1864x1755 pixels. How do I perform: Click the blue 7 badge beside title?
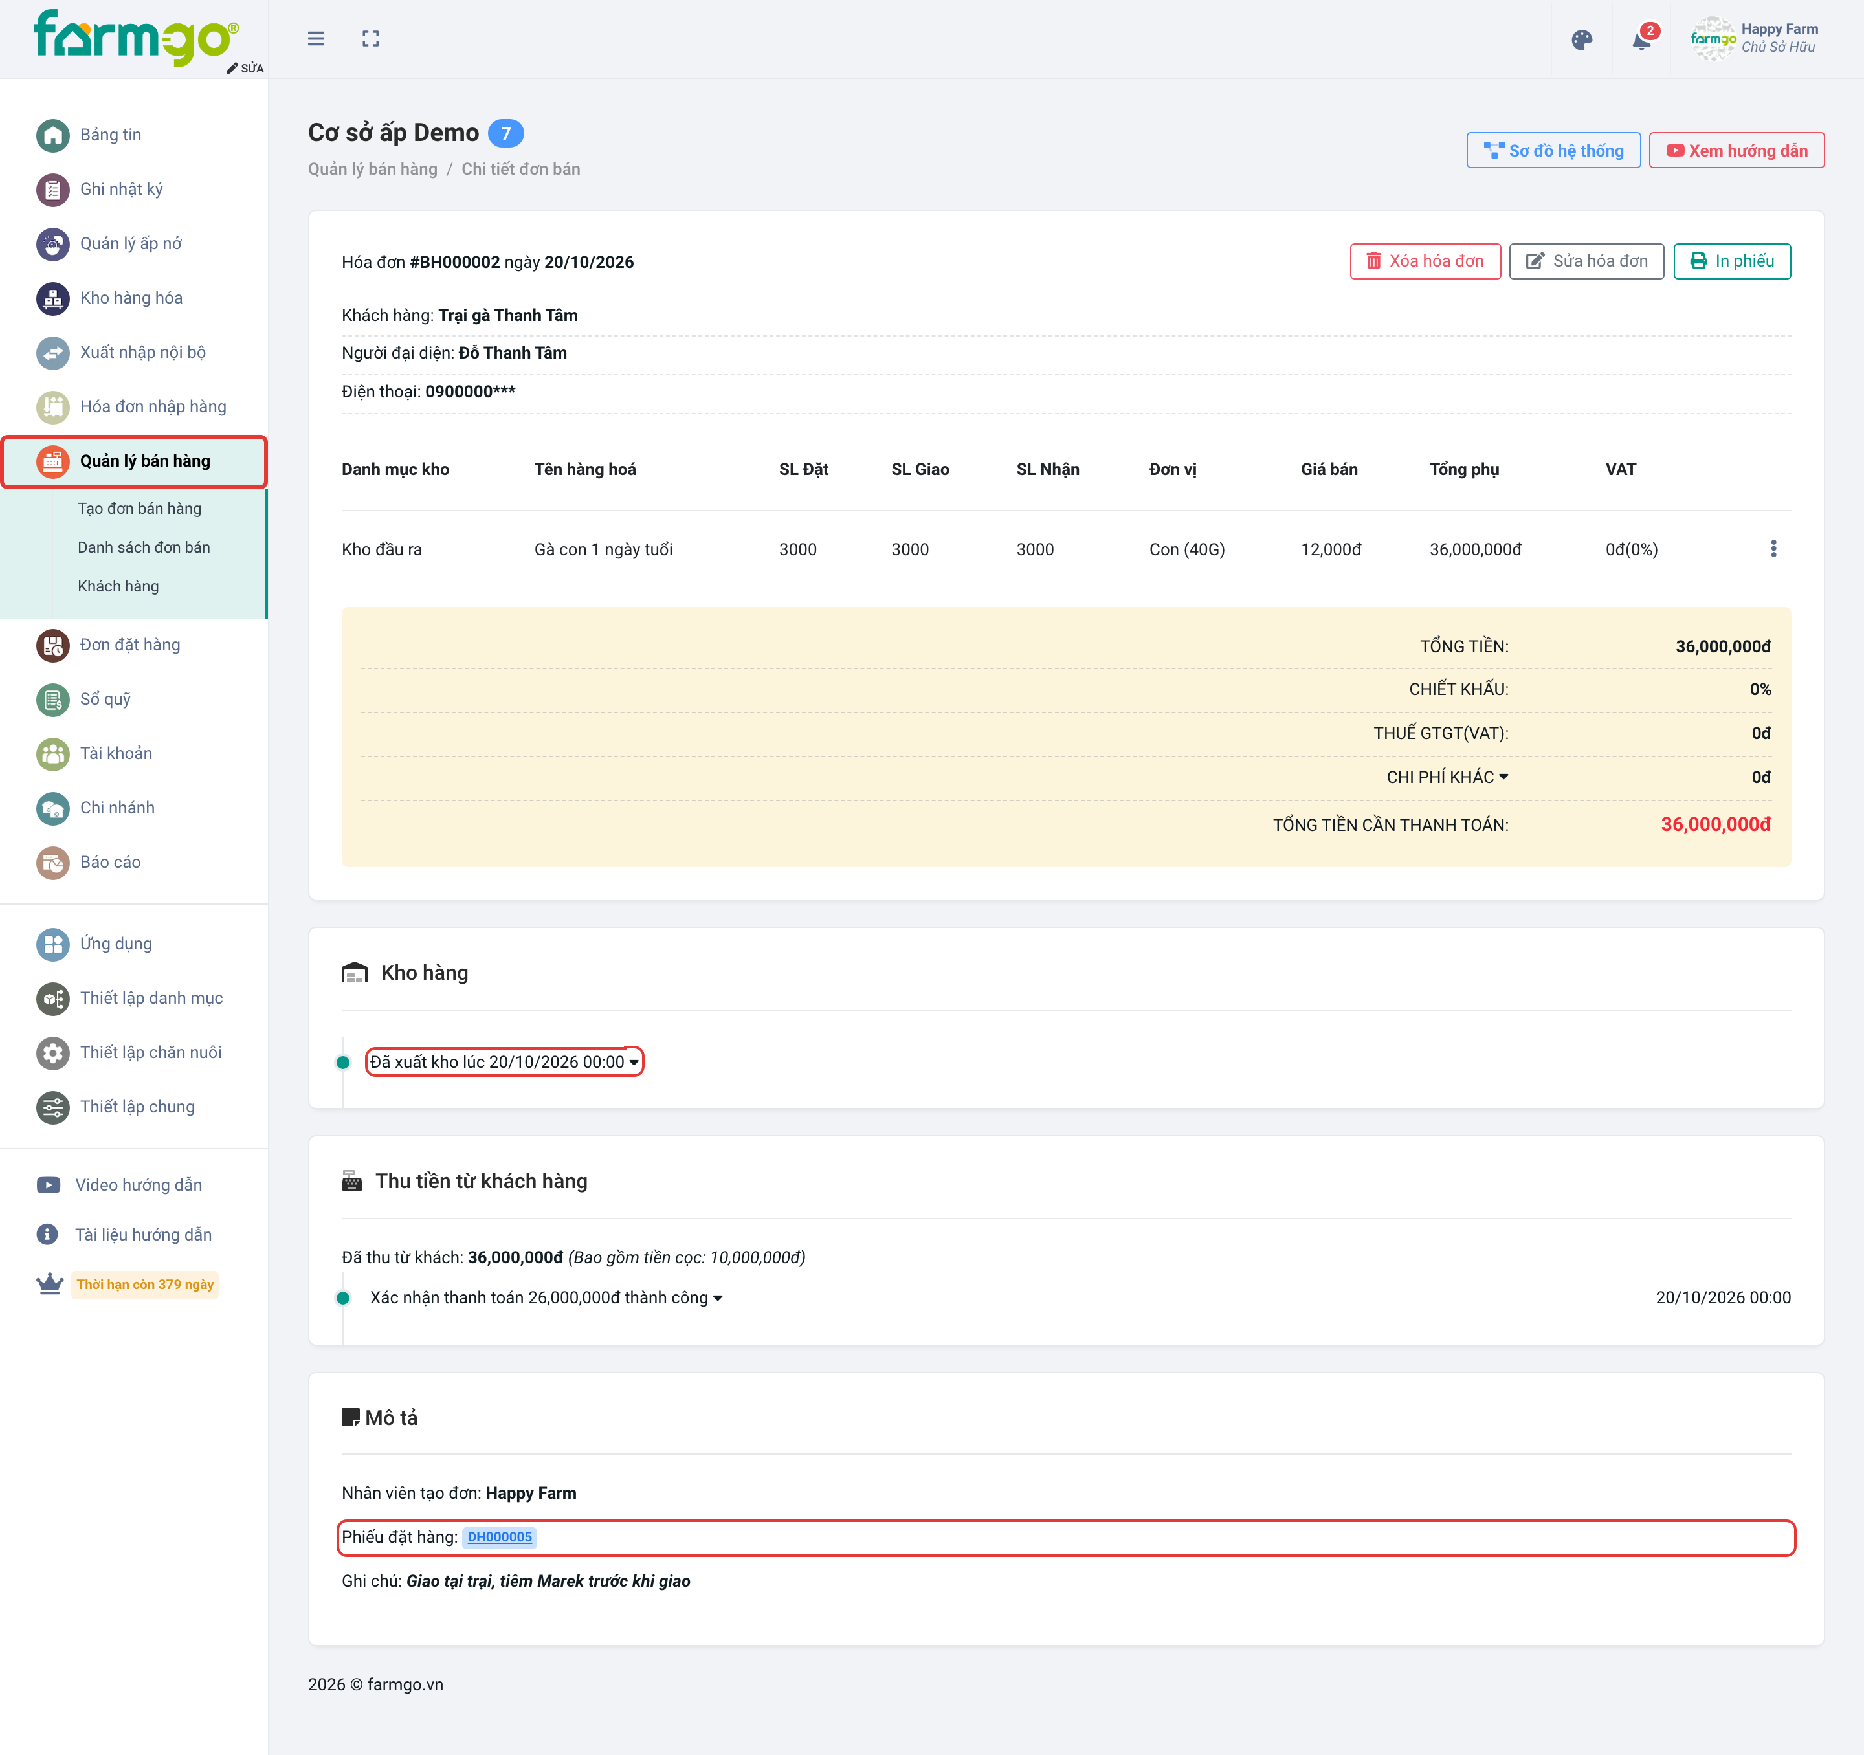tap(505, 134)
